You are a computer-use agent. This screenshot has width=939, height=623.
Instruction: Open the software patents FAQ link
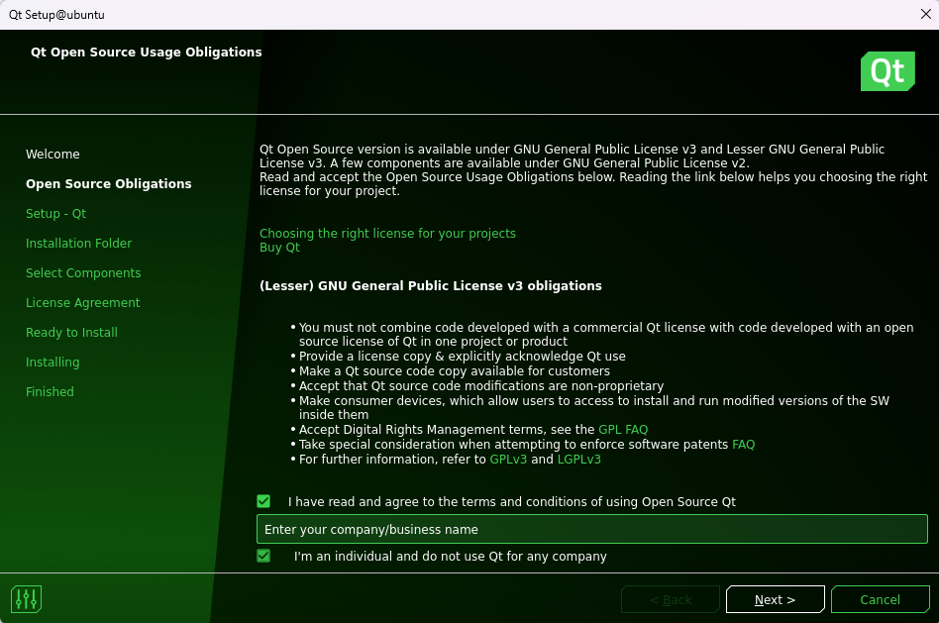pyautogui.click(x=743, y=445)
